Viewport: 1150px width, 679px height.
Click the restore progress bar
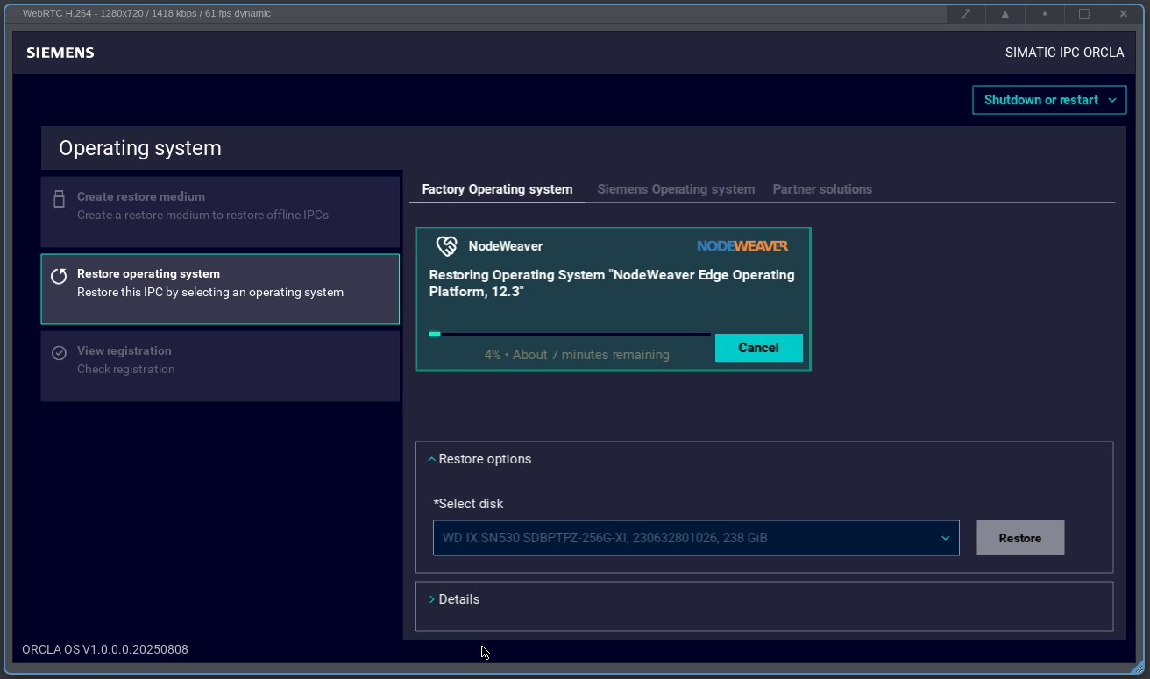click(x=569, y=334)
